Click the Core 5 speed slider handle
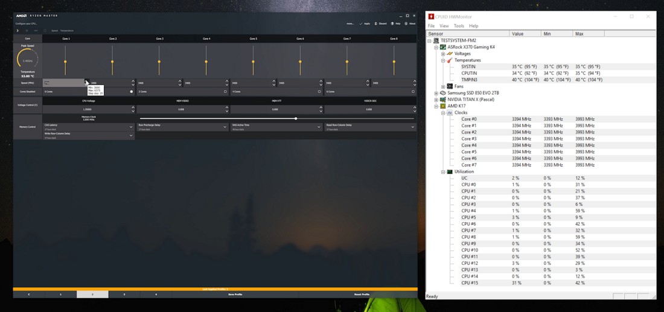 pos(253,62)
